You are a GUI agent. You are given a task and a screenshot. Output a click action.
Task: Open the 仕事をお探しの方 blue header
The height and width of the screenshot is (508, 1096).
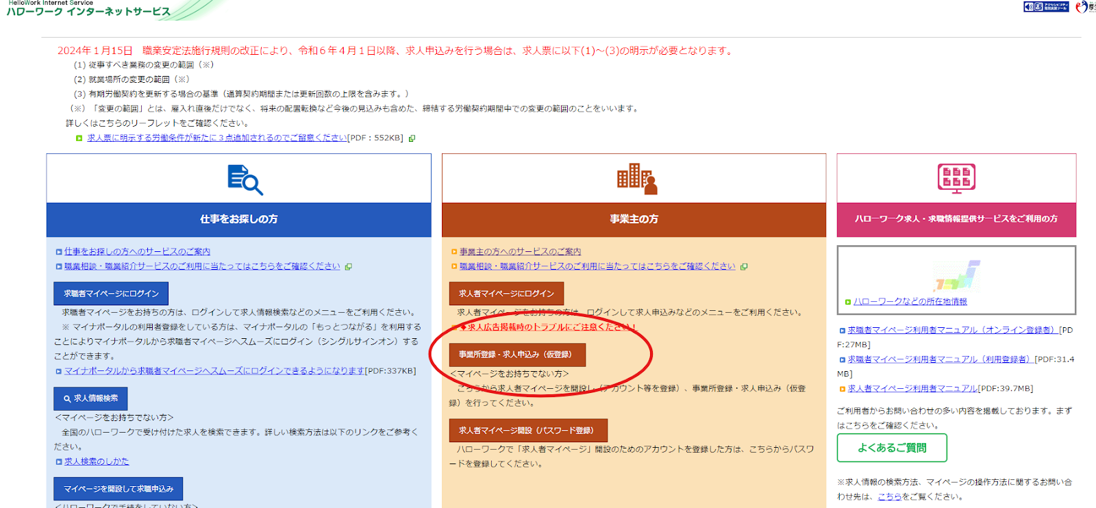pyautogui.click(x=238, y=219)
